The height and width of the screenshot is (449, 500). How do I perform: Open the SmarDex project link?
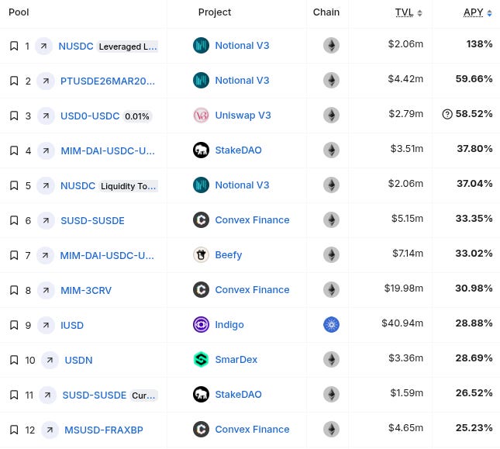coord(236,359)
